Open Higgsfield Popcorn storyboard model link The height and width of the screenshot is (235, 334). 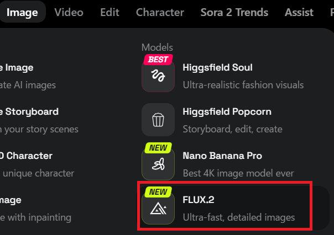227,111
